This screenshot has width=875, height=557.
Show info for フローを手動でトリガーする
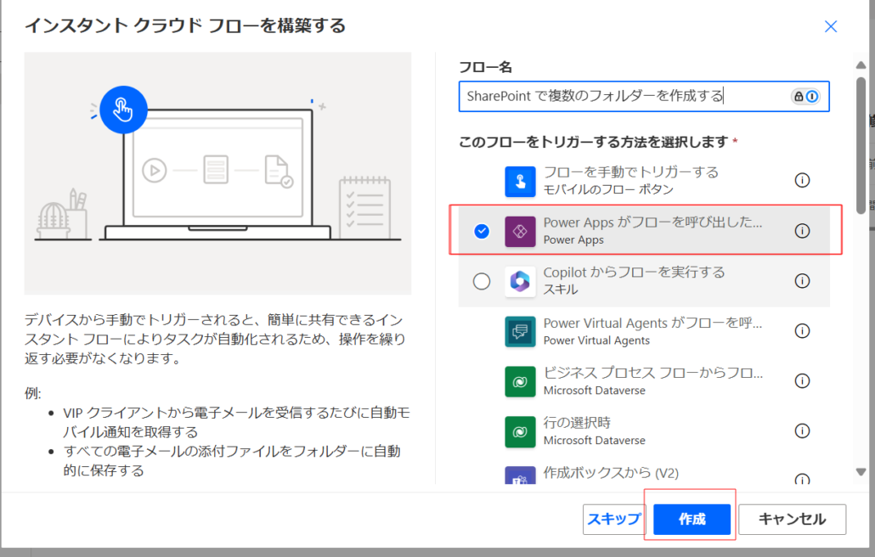802,181
